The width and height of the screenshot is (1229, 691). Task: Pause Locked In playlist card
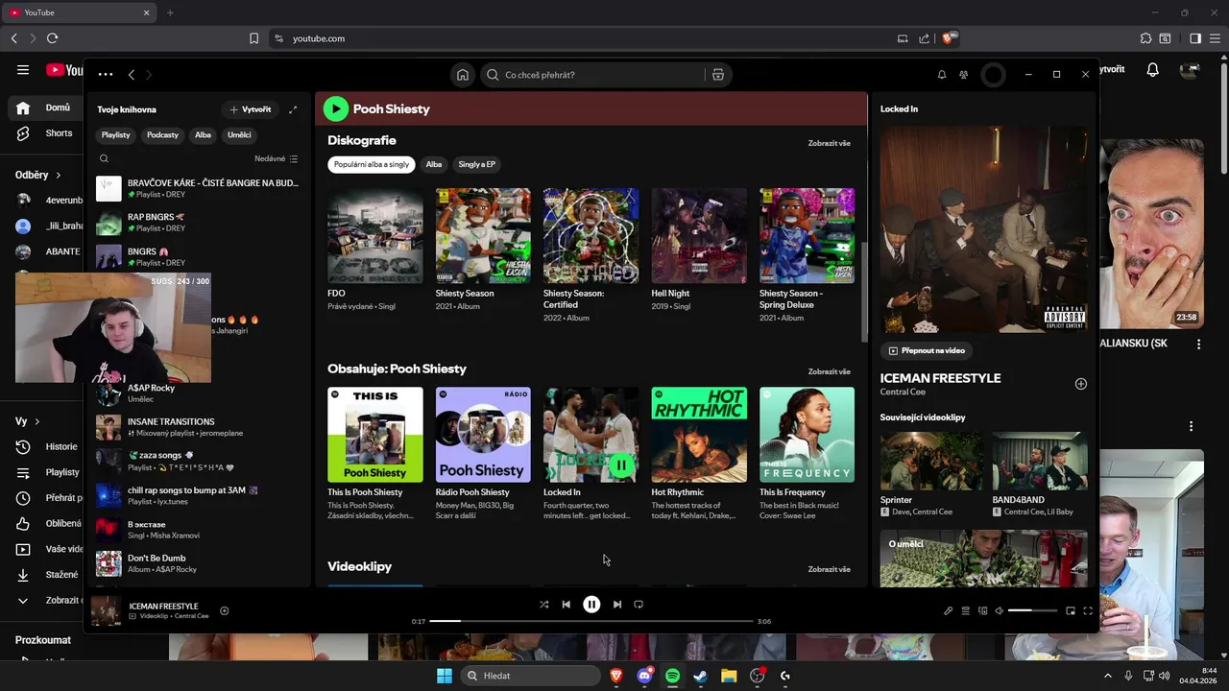[x=621, y=465]
